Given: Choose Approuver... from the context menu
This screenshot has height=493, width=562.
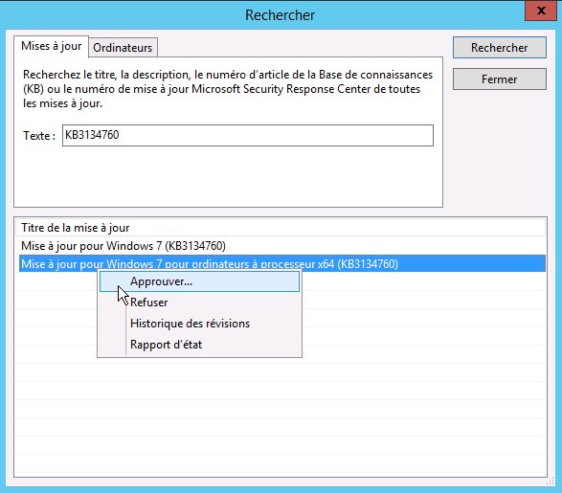Looking at the screenshot, I should click(x=199, y=281).
